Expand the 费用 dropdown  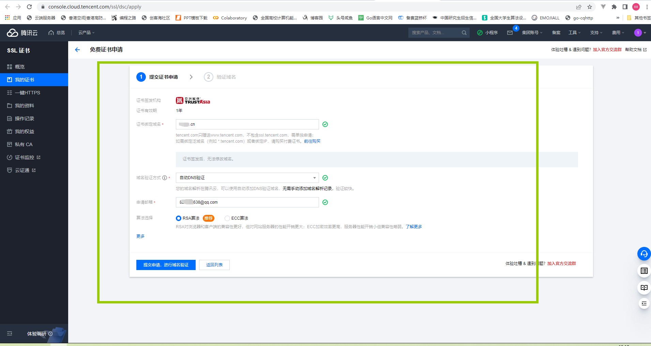click(618, 33)
